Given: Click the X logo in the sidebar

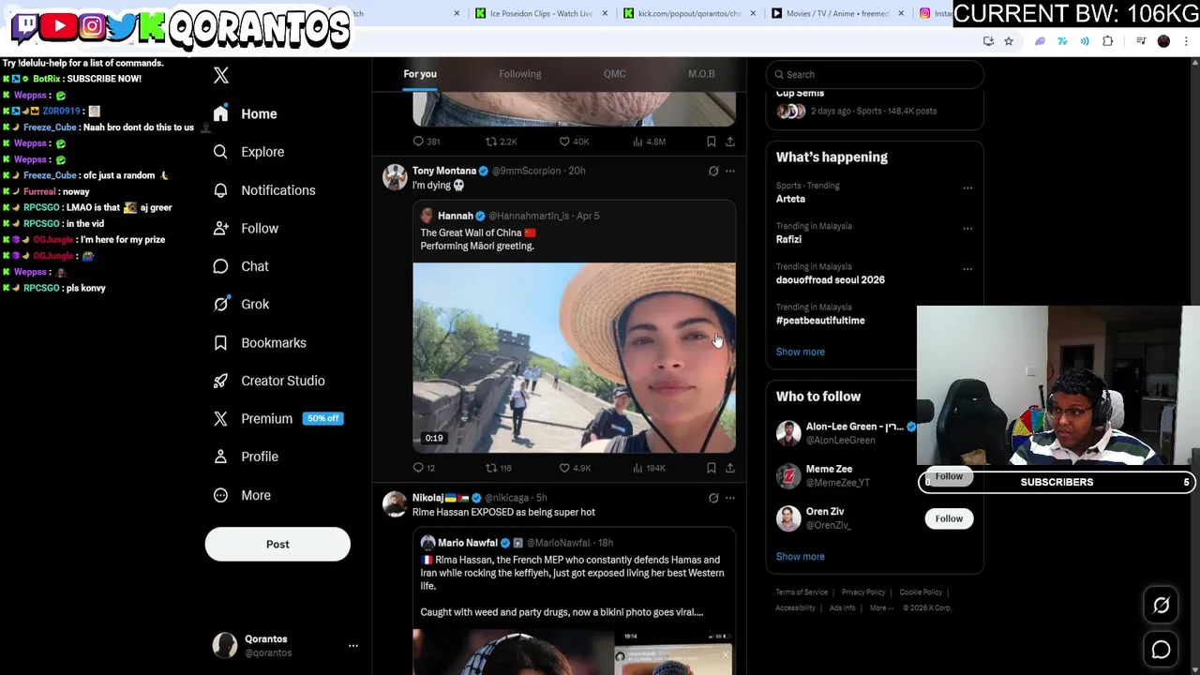Looking at the screenshot, I should coord(221,75).
